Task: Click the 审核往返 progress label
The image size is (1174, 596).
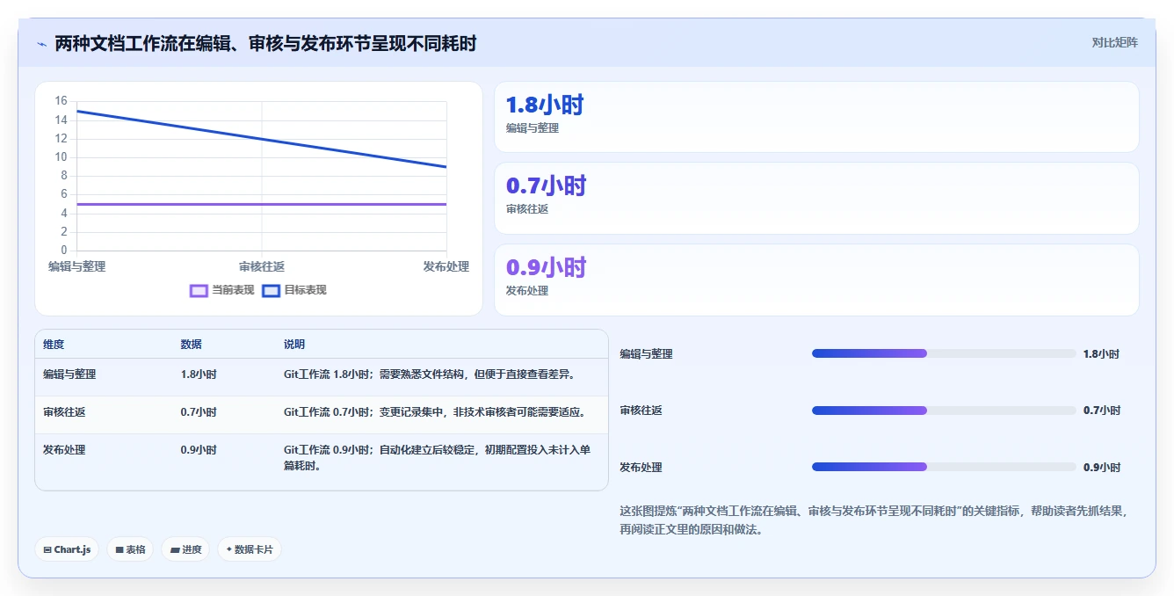Action: 641,411
